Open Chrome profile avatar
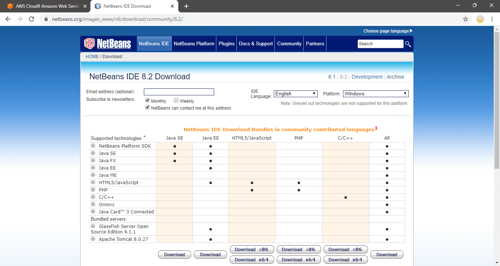 (x=480, y=19)
